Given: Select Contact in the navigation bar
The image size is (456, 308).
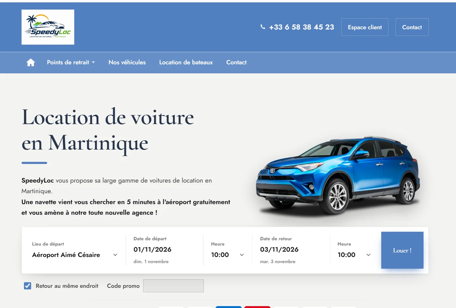Looking at the screenshot, I should [236, 62].
